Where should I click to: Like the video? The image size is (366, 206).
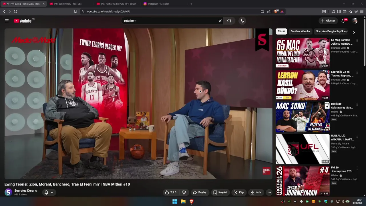[x=170, y=192]
